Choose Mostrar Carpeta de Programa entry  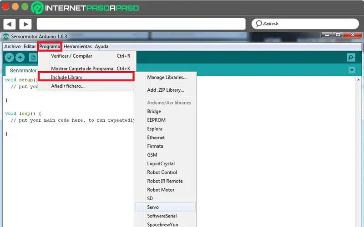pos(86,69)
